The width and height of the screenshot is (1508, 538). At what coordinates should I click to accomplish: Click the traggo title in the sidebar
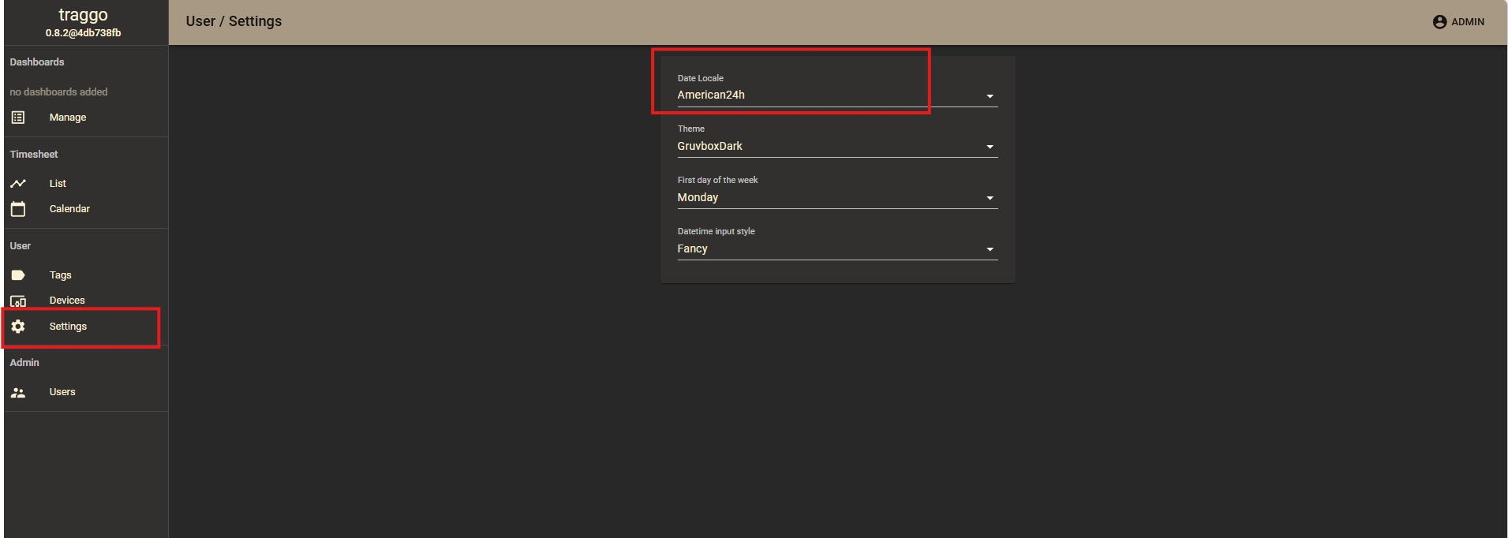pyautogui.click(x=83, y=15)
